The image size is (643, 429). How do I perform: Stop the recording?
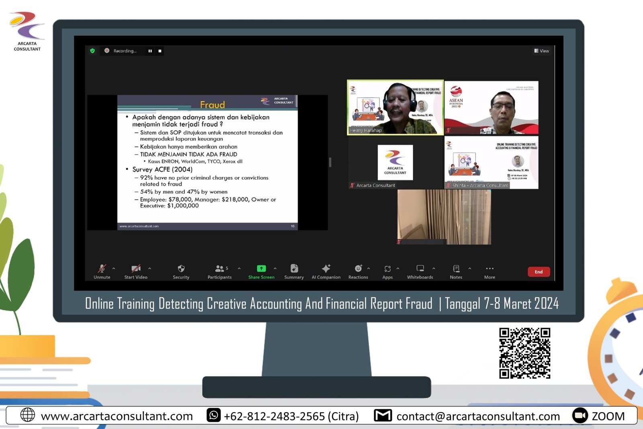pyautogui.click(x=160, y=51)
